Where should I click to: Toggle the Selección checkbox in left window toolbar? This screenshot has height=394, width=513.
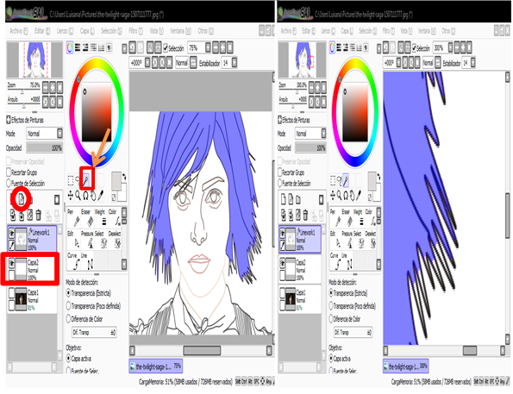[x=166, y=48]
